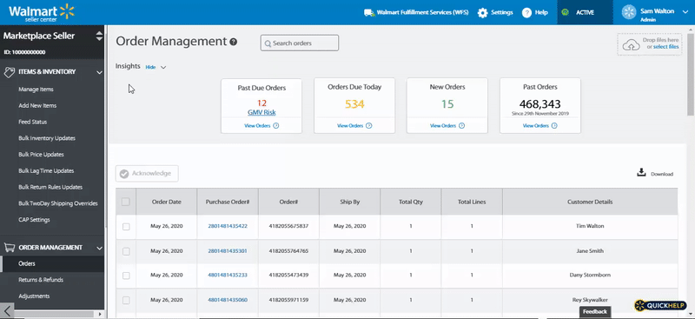
Task: Click the Search orders field
Action: point(300,43)
